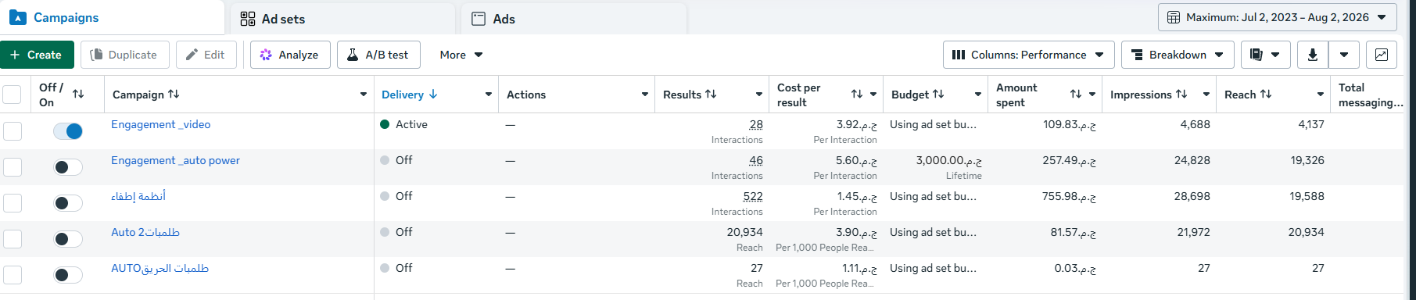
Task: Click the Analyze sparkle icon button
Action: pos(290,55)
